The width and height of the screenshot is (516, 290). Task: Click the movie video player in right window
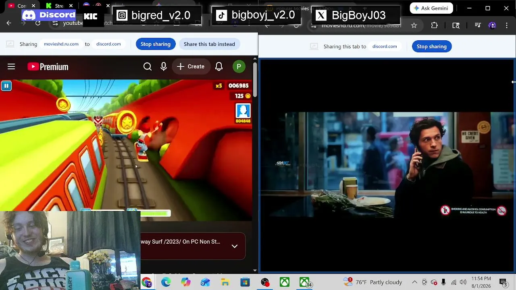click(x=387, y=165)
